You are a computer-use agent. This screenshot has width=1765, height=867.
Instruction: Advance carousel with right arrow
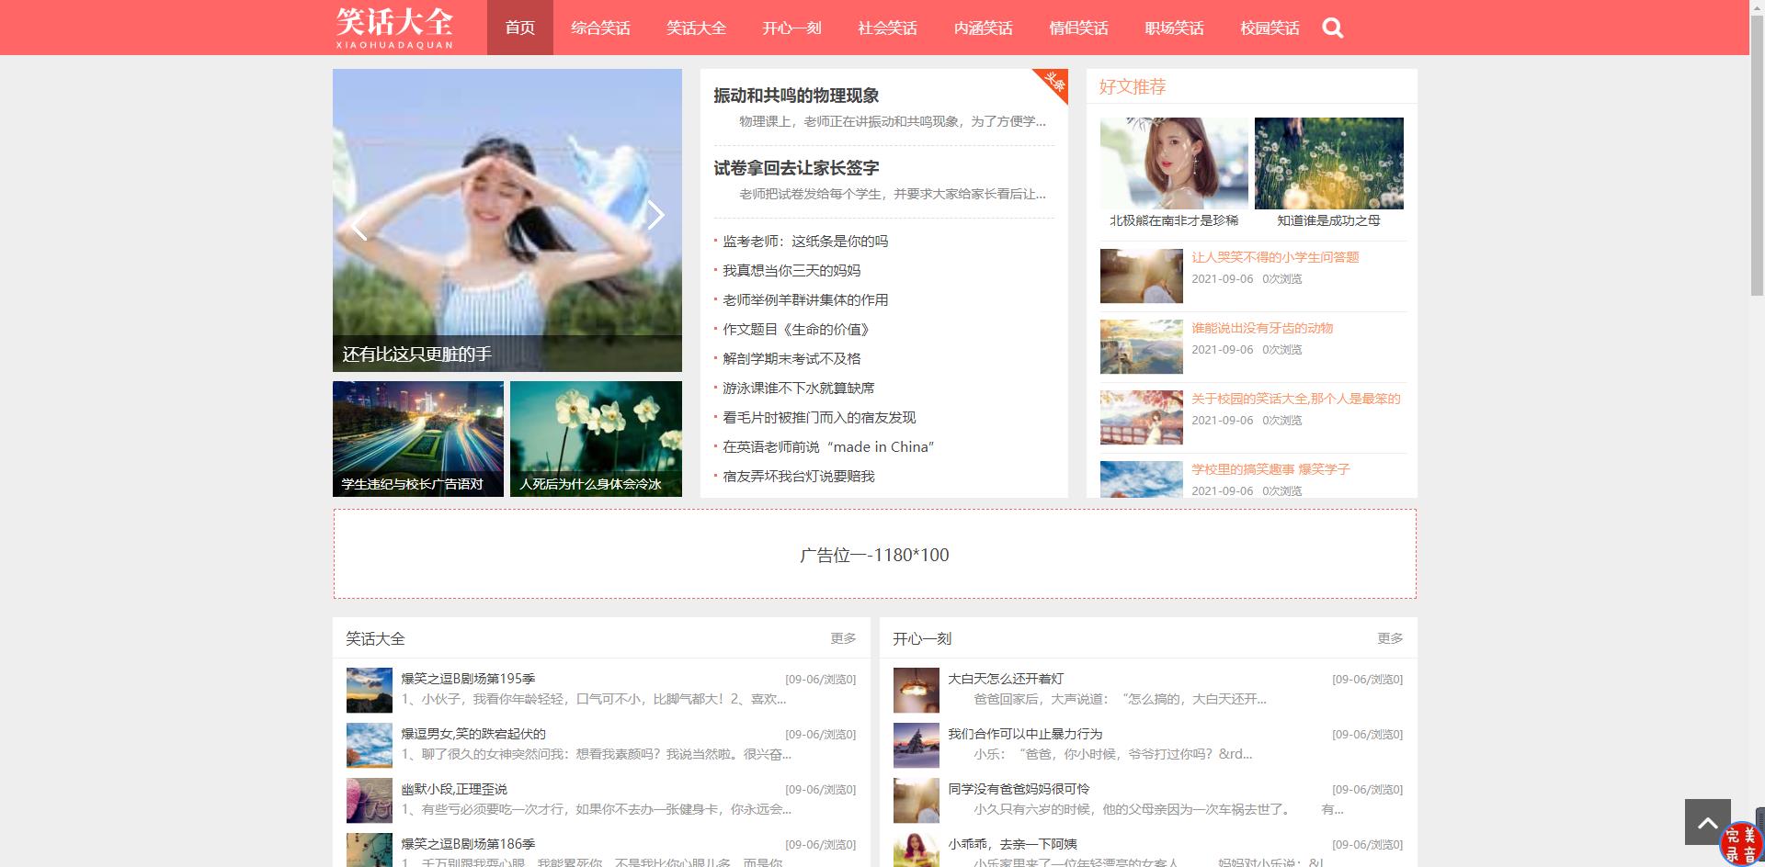[x=655, y=215]
